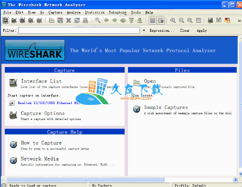Viewport: 242px width, 187px height.
Task: Open the Analyze menu
Action: tap(74, 12)
